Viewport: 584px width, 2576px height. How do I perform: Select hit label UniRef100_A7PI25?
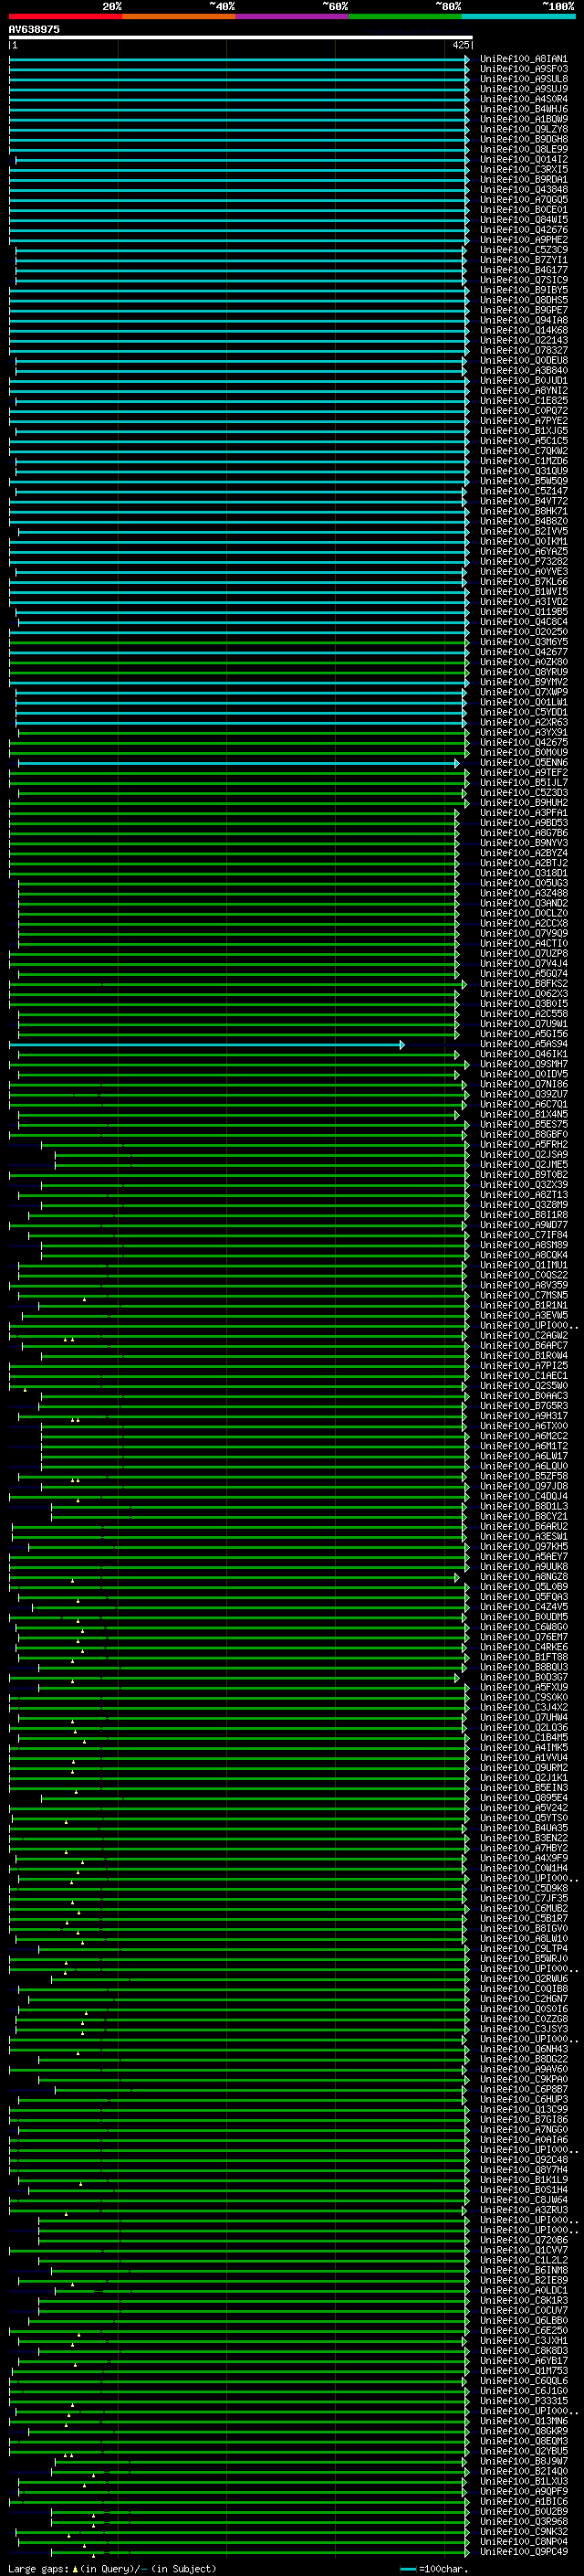(523, 1366)
